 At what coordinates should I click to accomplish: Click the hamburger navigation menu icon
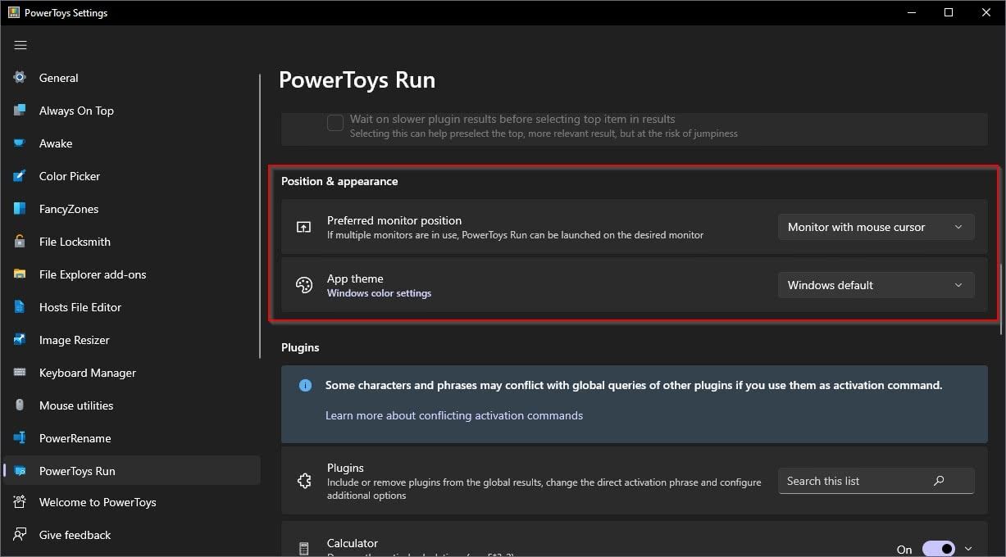click(x=20, y=45)
